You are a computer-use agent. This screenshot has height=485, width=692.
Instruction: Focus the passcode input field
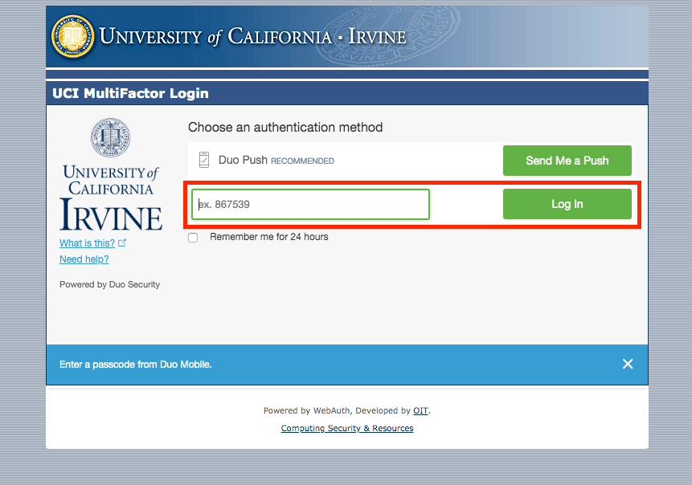pyautogui.click(x=310, y=204)
